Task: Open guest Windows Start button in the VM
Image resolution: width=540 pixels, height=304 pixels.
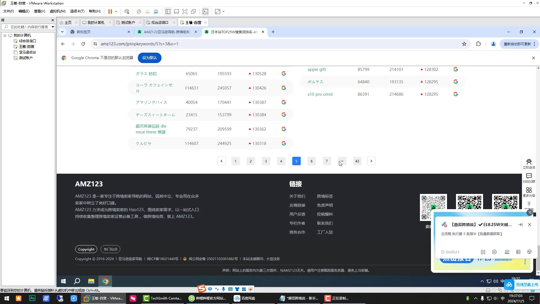Action: (x=63, y=281)
